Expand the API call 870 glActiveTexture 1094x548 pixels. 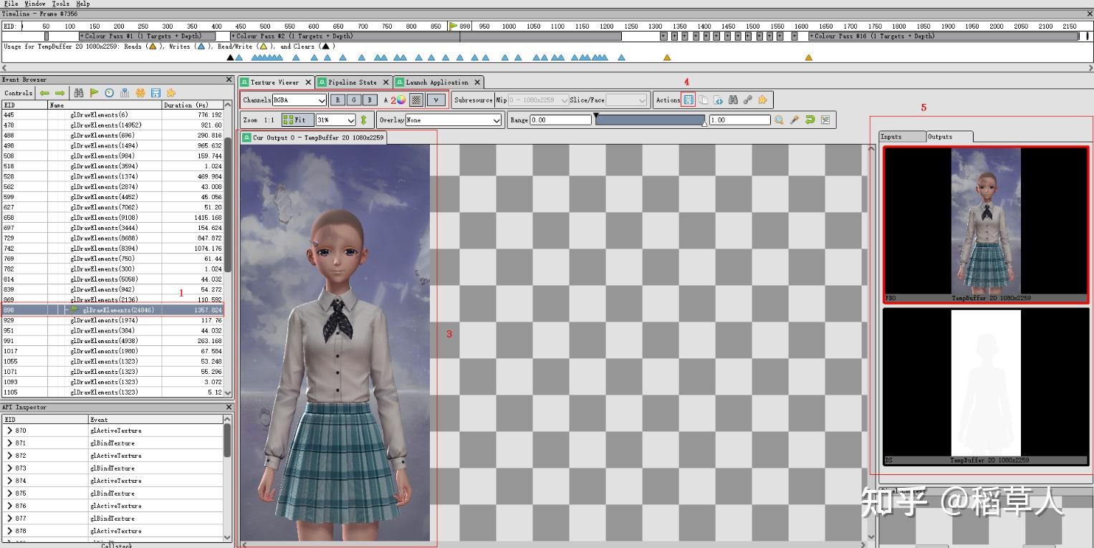(x=9, y=431)
